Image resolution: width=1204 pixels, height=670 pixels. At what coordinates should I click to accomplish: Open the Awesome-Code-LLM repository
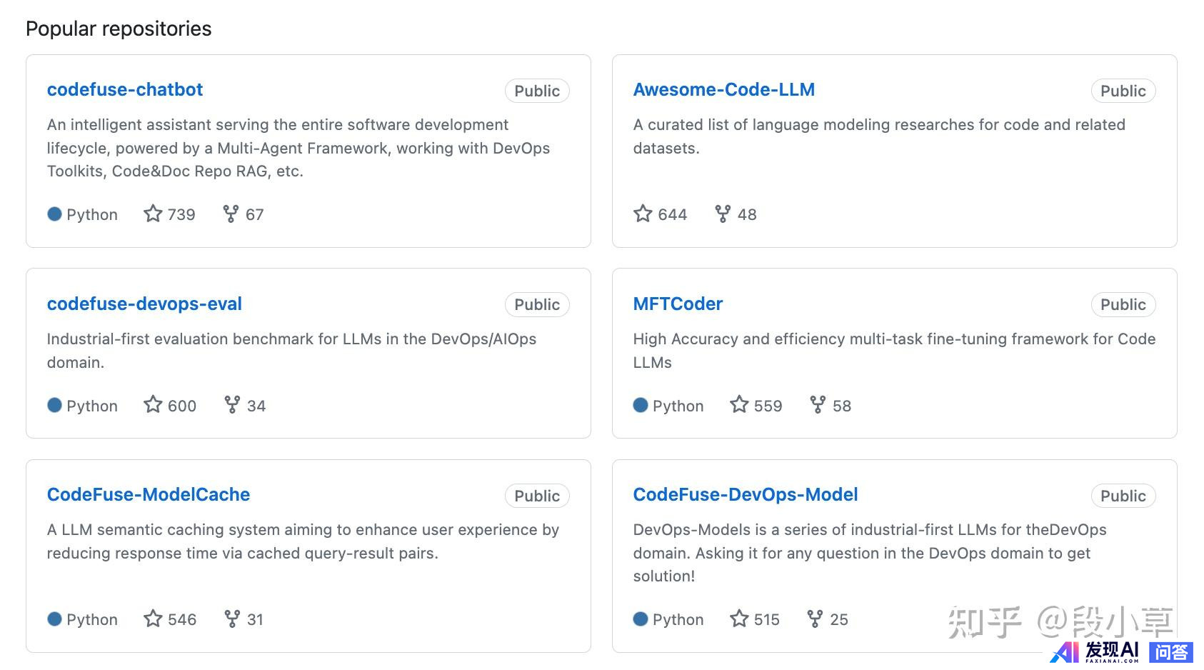point(723,90)
